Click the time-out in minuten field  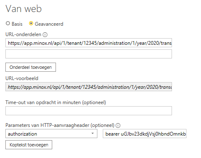[x=89, y=111]
